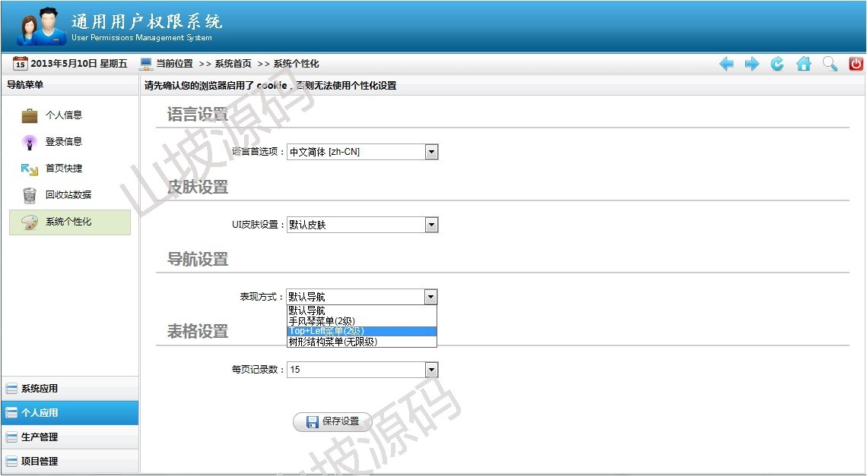Click the 表格设置 section heading
This screenshot has width=867, height=476.
[x=198, y=332]
